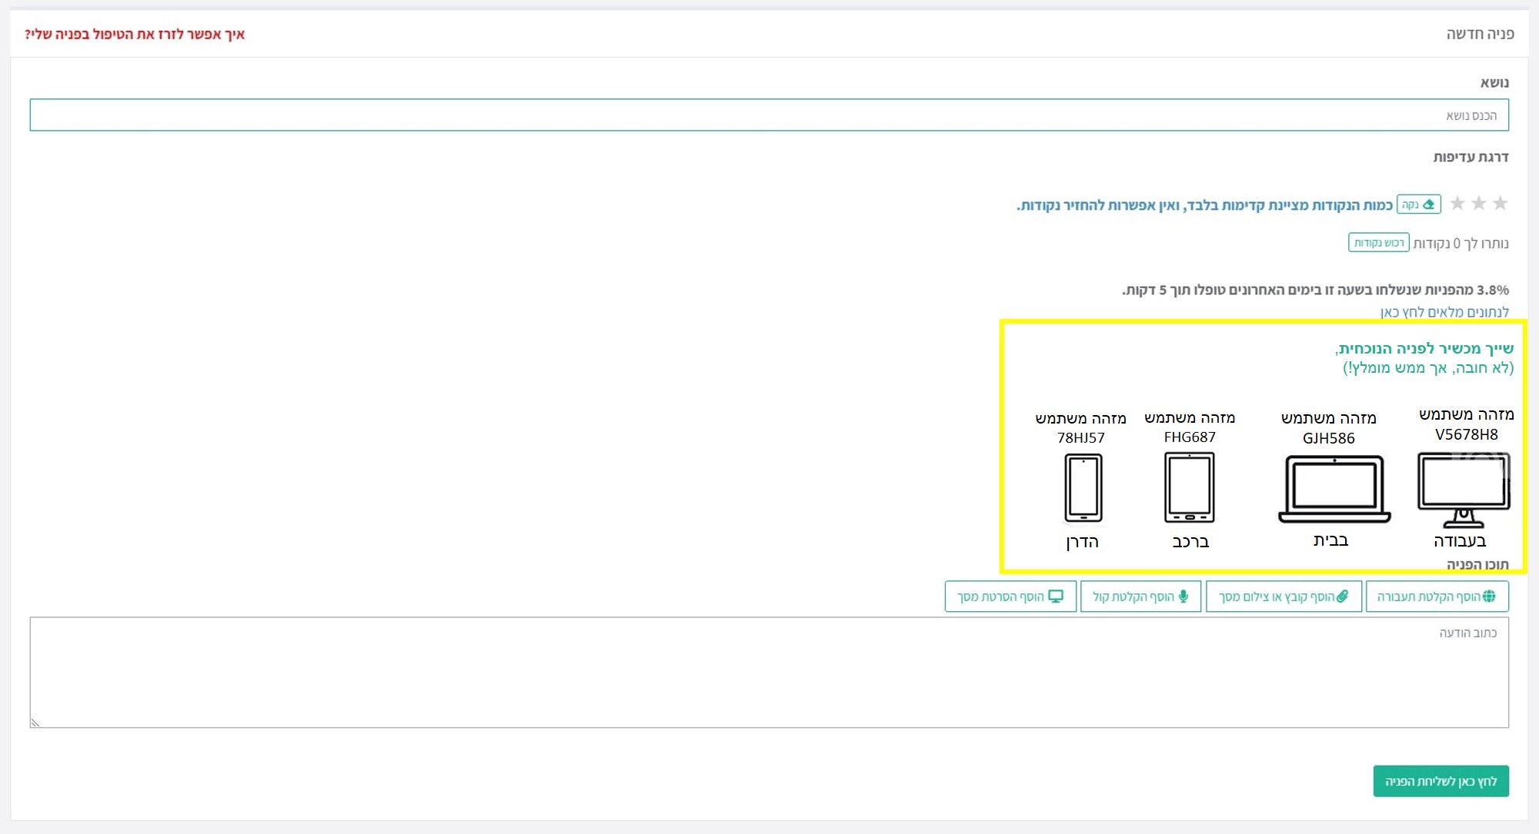Add a screen recording (monitor button)

click(1010, 596)
